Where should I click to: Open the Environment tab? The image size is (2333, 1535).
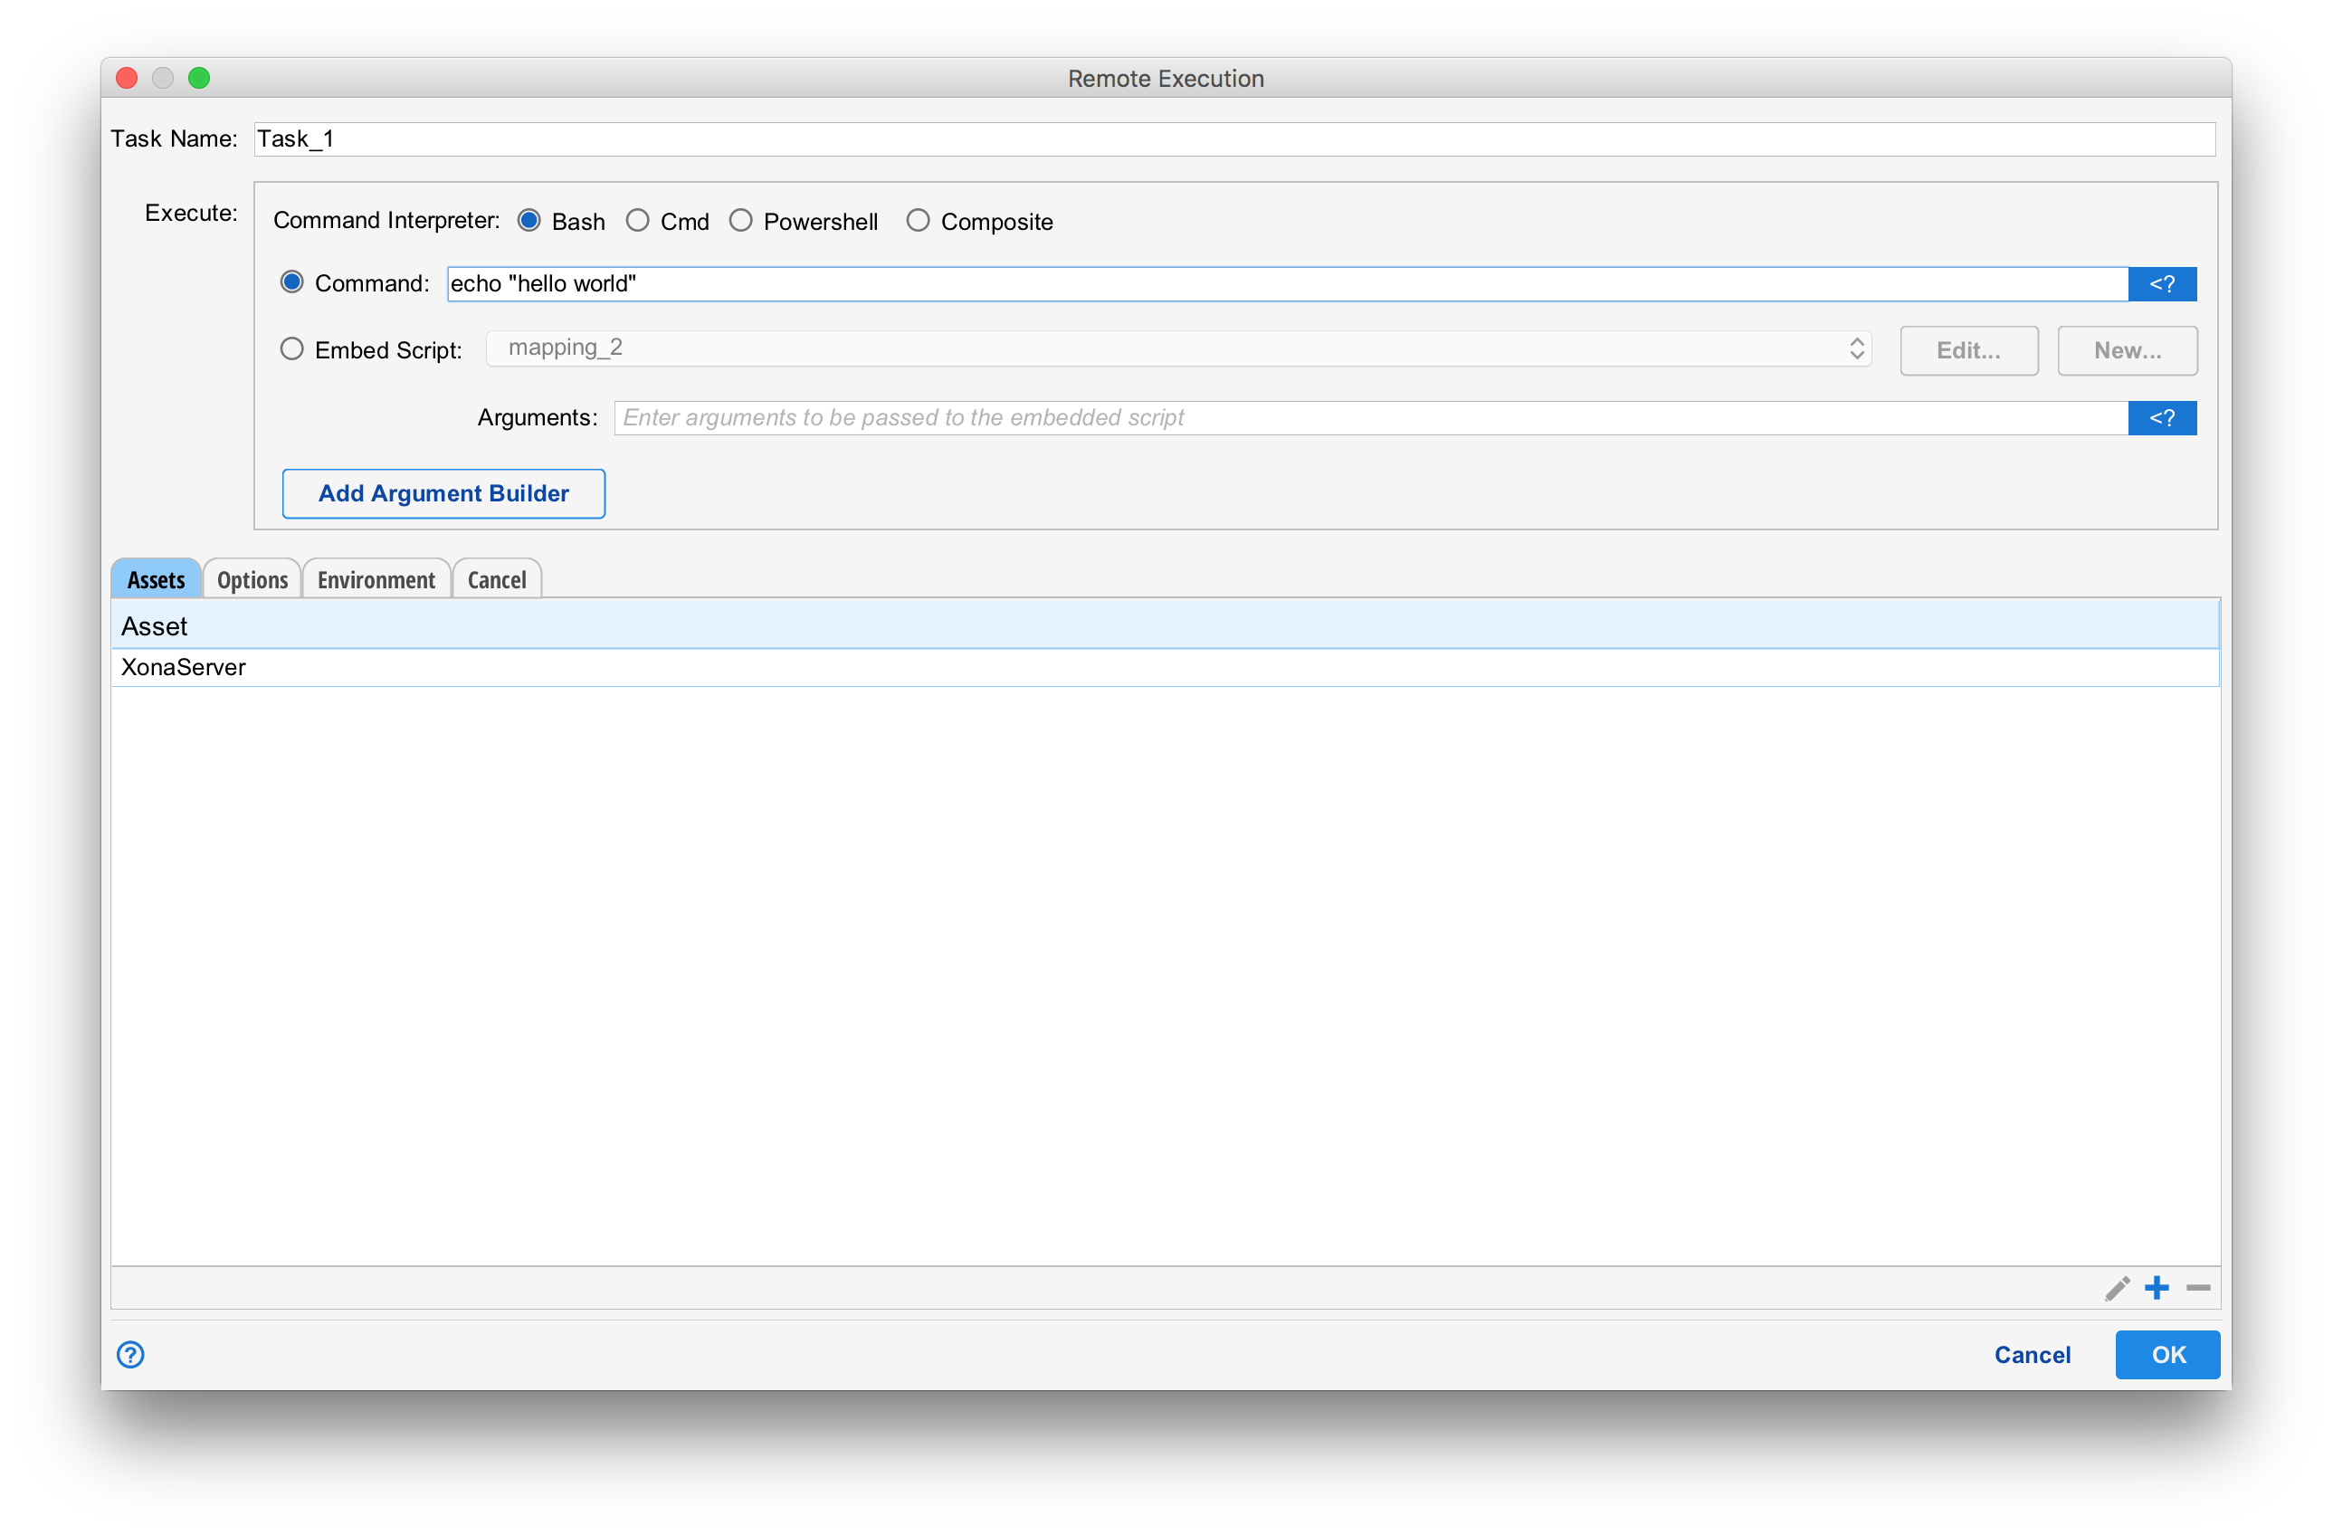coord(376,579)
